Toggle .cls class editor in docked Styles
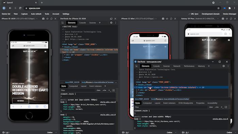This screenshot has height=134, width=238. point(104,90)
